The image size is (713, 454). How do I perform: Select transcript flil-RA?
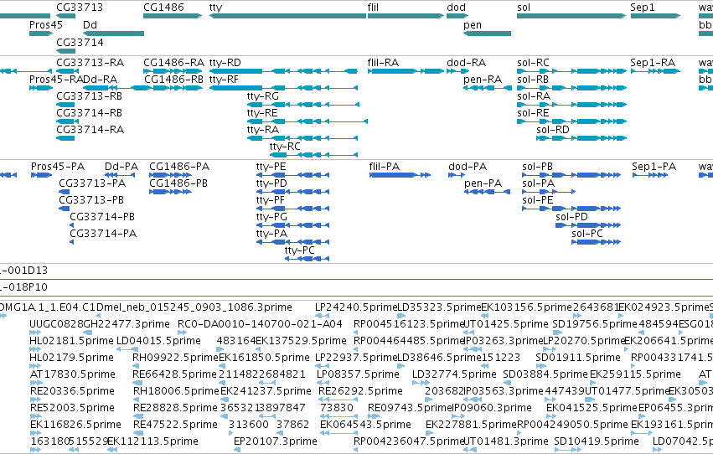coord(406,71)
